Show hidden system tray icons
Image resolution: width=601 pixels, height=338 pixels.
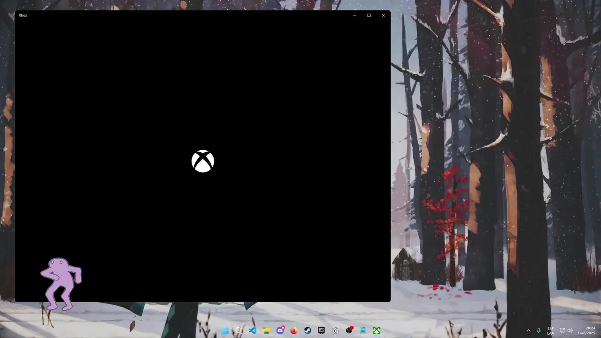pyautogui.click(x=529, y=330)
